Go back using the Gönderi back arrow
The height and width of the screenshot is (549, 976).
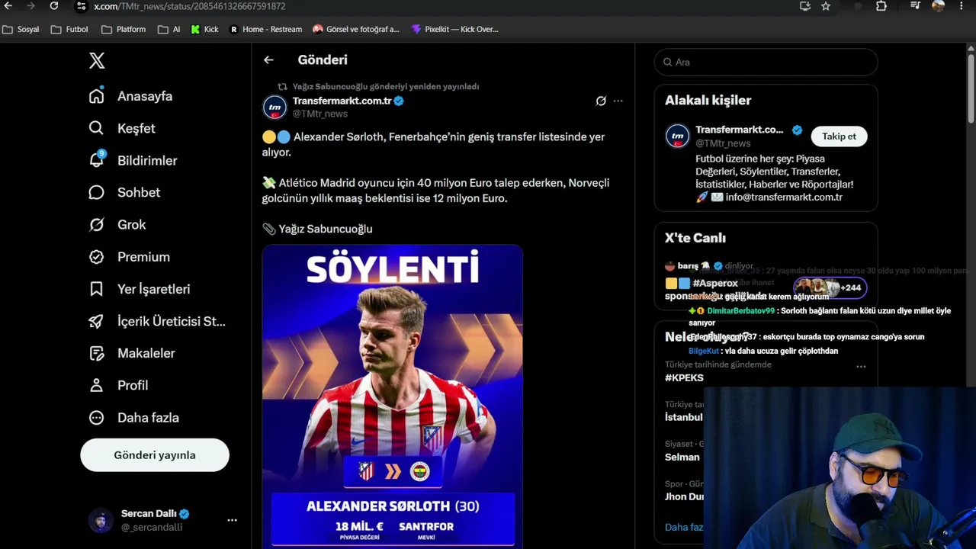point(268,59)
